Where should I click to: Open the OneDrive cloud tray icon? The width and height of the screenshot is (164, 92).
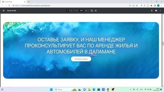[134, 89]
